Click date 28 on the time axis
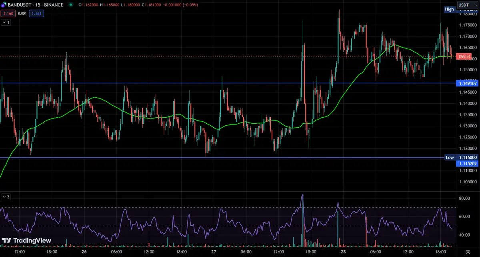This screenshot has width=480, height=257. (343, 252)
